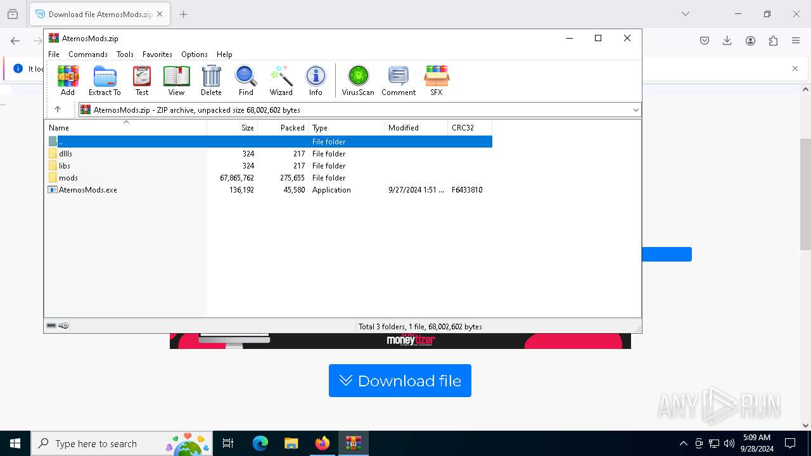Open the Options menu
Viewport: 811px width, 456px height.
(195, 54)
